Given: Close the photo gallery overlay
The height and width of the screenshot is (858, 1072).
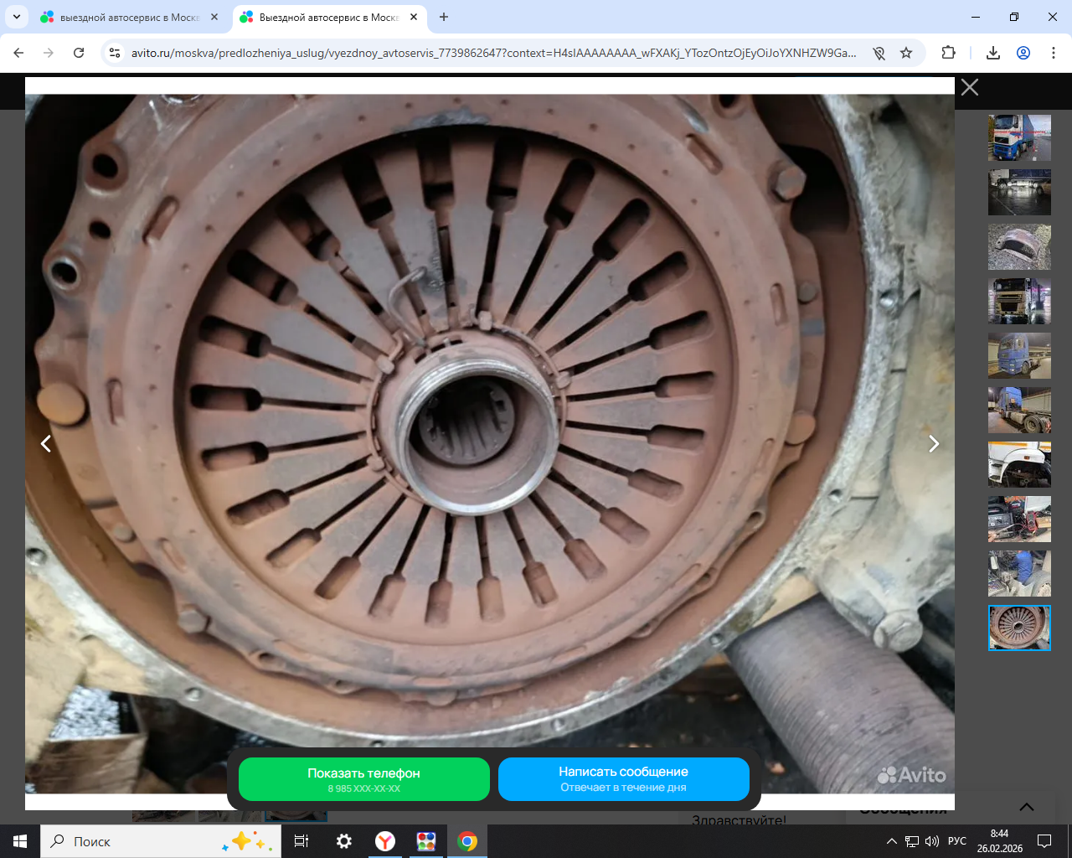Looking at the screenshot, I should (x=970, y=87).
